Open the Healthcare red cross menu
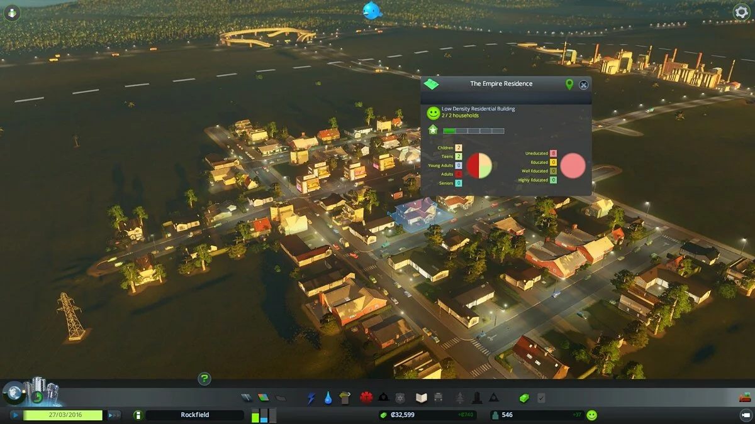The image size is (755, 424). [366, 398]
